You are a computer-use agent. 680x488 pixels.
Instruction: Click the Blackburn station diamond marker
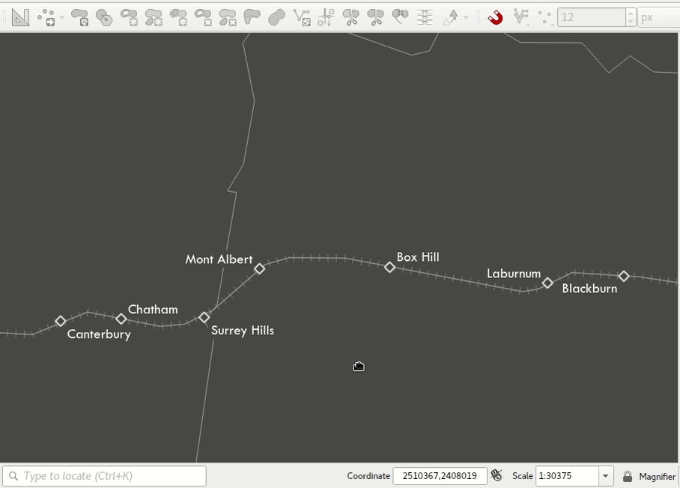click(x=624, y=276)
